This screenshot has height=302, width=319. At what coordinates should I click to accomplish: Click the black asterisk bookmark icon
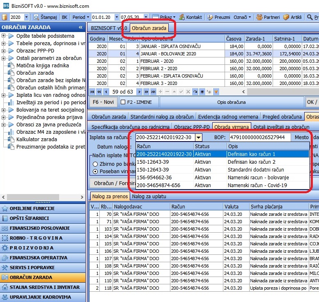pyautogui.click(x=202, y=92)
